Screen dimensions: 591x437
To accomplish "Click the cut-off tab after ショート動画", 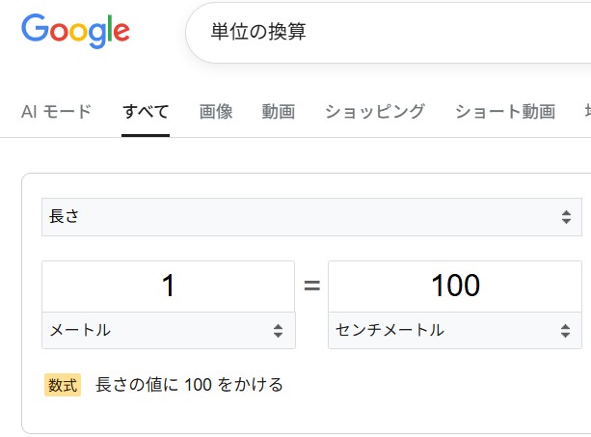I will pos(585,111).
